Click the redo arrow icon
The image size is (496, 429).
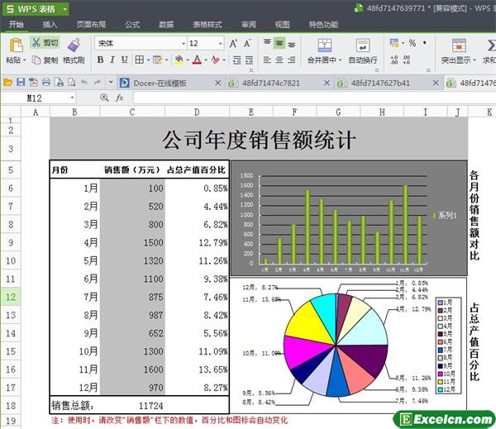(x=97, y=83)
